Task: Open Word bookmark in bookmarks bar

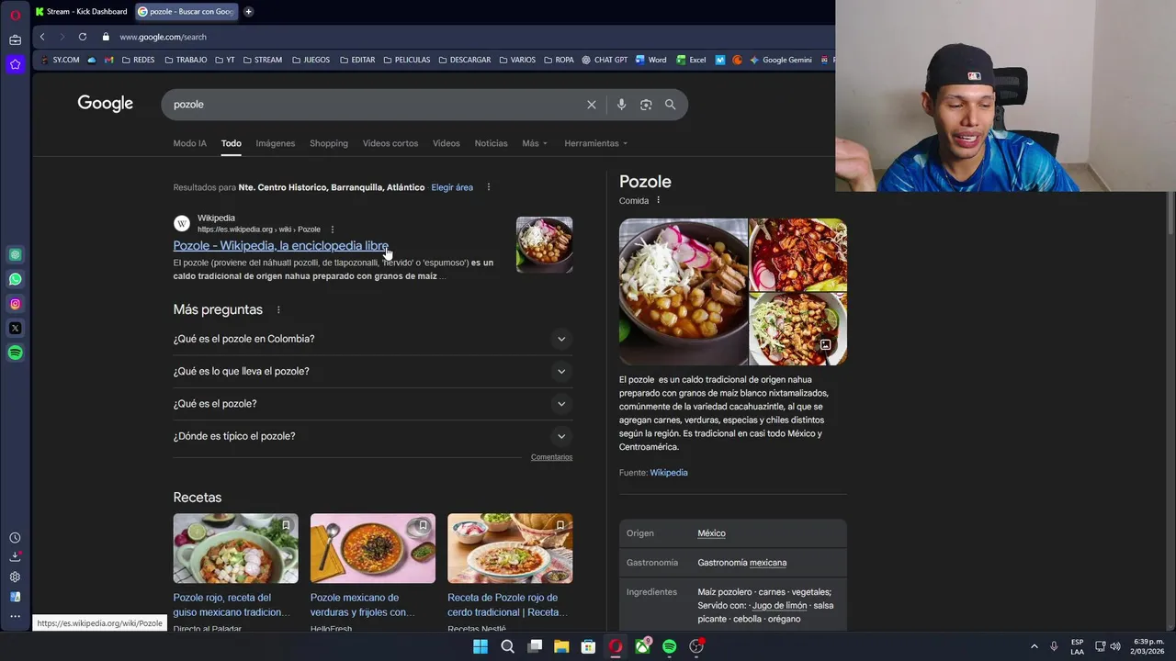Action: 651,60
